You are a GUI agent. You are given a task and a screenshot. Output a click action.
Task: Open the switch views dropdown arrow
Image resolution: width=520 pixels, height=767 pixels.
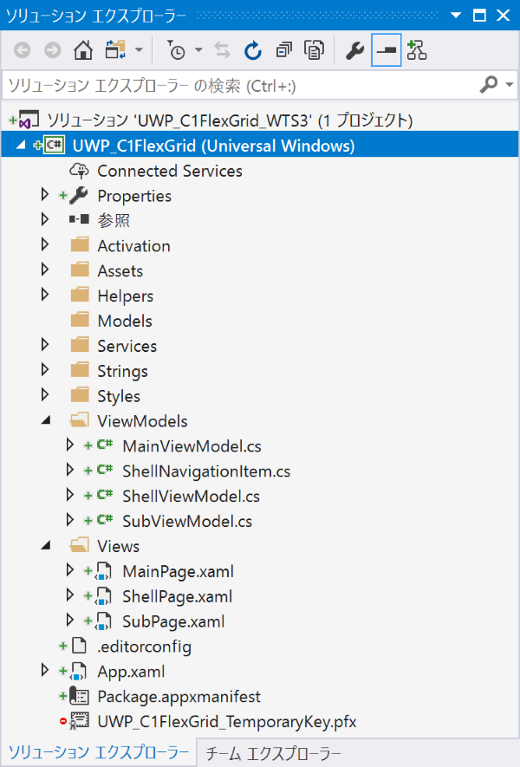(x=139, y=50)
